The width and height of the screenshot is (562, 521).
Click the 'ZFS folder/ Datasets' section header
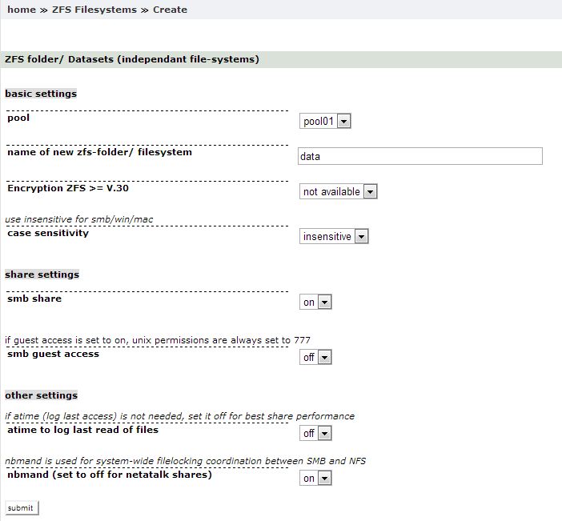pyautogui.click(x=132, y=59)
